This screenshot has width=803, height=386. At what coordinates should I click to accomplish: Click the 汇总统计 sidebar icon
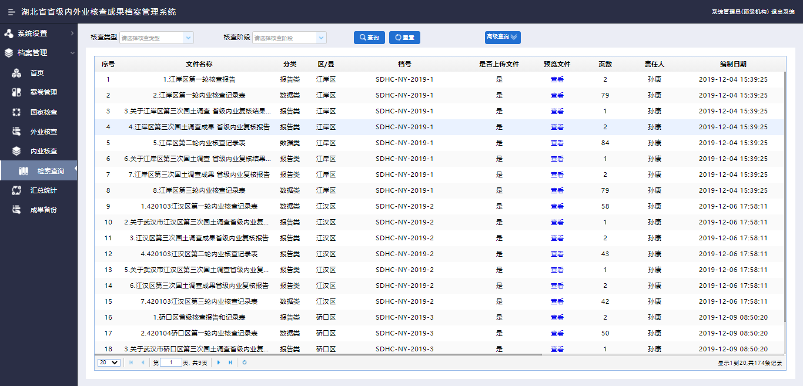[16, 190]
